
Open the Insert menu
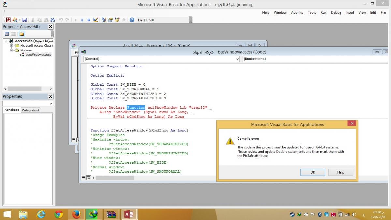point(350,13)
